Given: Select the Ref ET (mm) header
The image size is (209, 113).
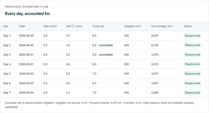Looking at the screenshot, I should pos(74,26).
